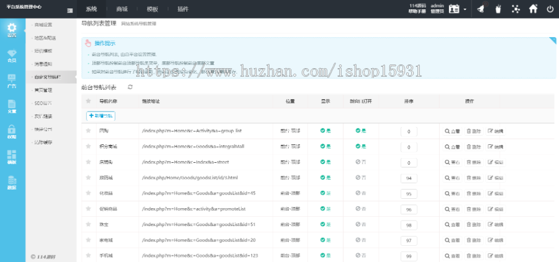The height and width of the screenshot is (262, 559).
Task: Switch to the 插件 top tab
Action: click(x=183, y=9)
